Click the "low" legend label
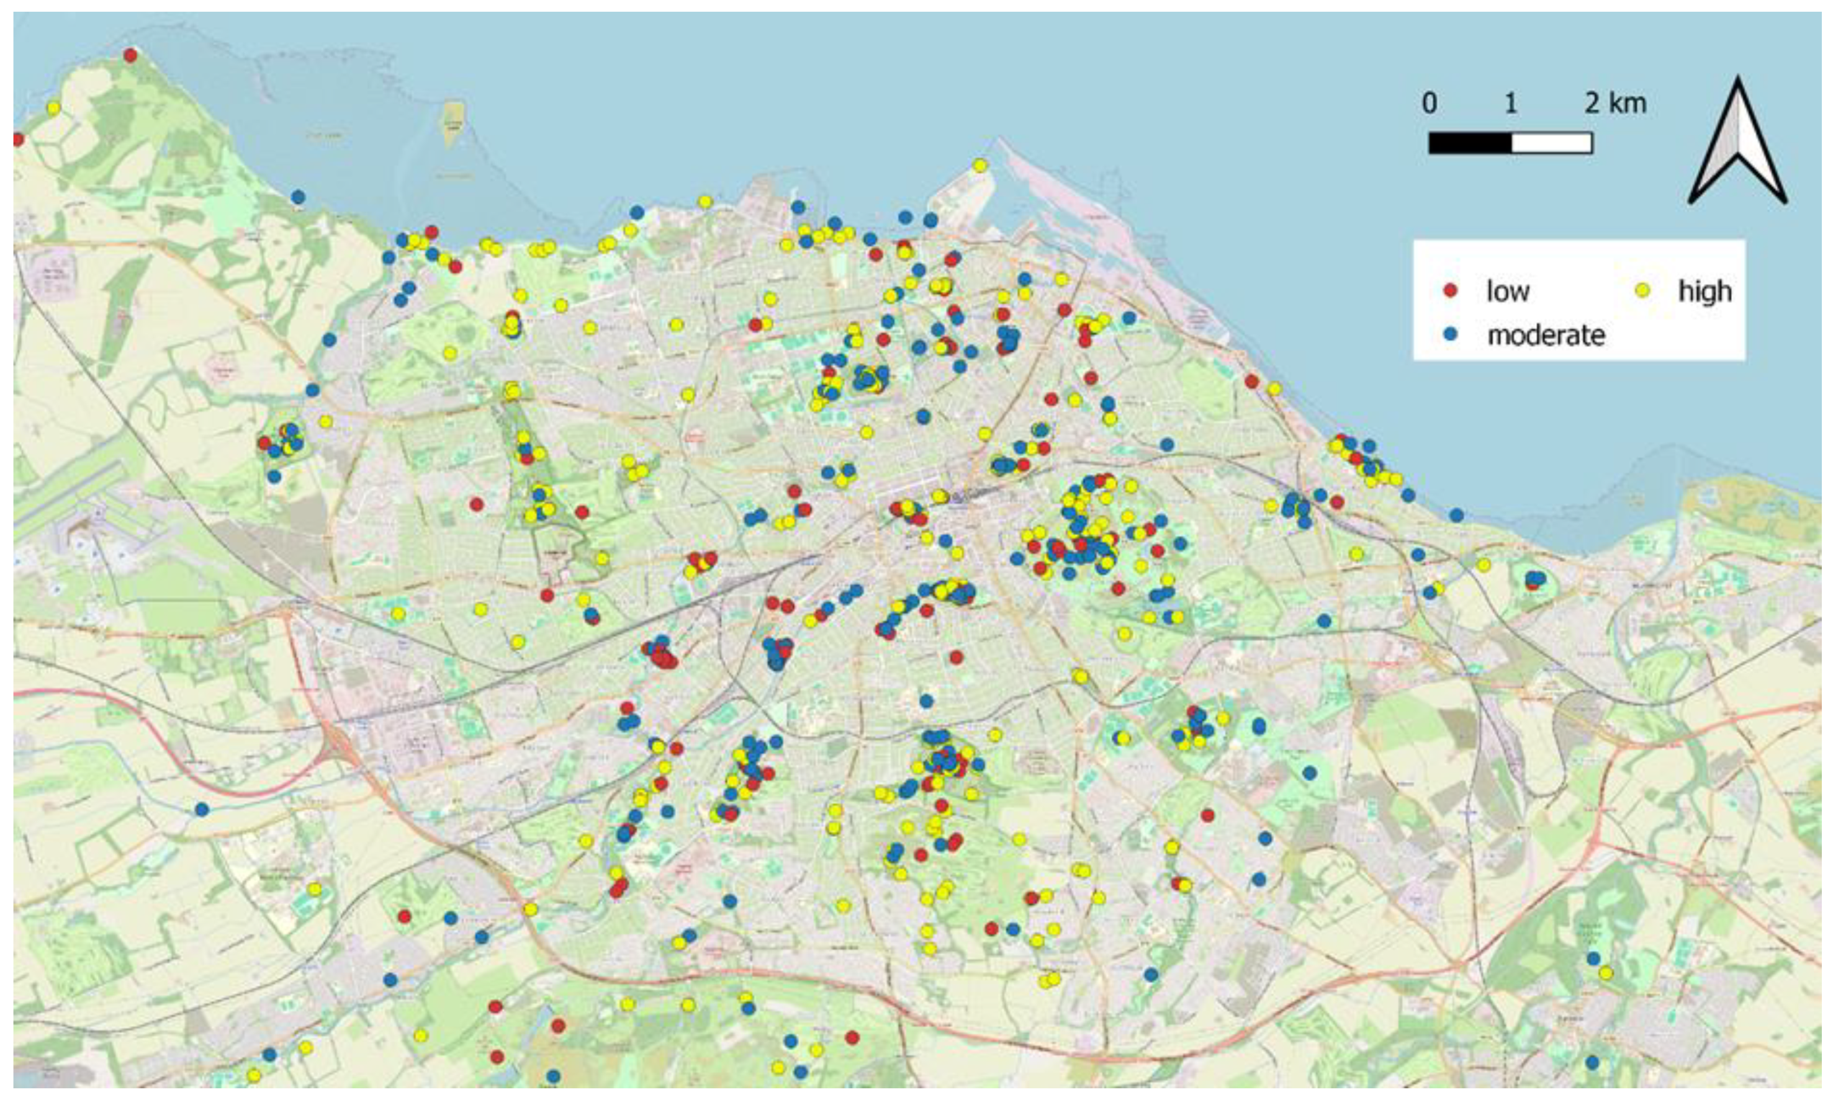Screen dimensions: 1833x1100 [1508, 292]
